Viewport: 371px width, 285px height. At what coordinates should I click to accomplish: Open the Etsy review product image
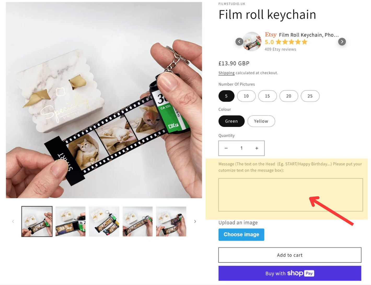pos(252,41)
